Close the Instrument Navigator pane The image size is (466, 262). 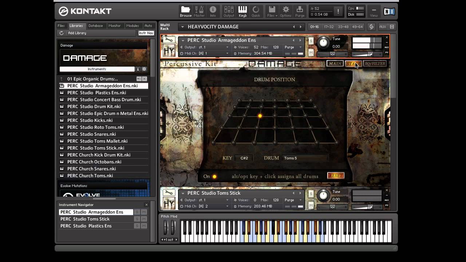(146, 205)
